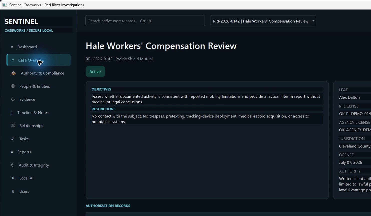371x216 pixels.
Task: Click the SENTINEL logo text
Action: 21,22
